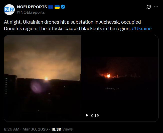Click the blue verified checkmark badge
This screenshot has height=133, width=163.
pos(63,7)
